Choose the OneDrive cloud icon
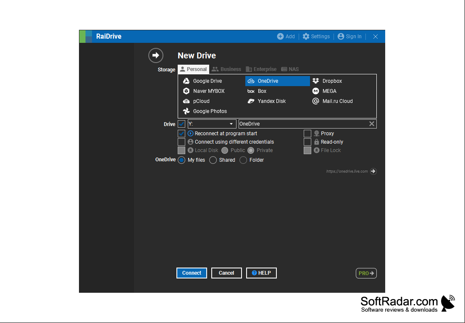The width and height of the screenshot is (465, 323). pyautogui.click(x=251, y=81)
